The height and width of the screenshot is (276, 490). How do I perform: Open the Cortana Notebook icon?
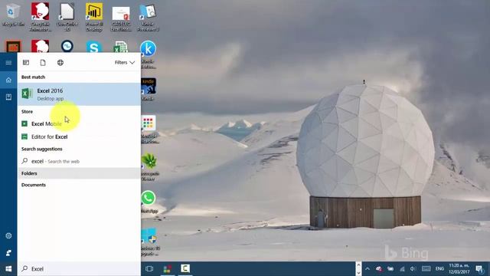[8, 97]
